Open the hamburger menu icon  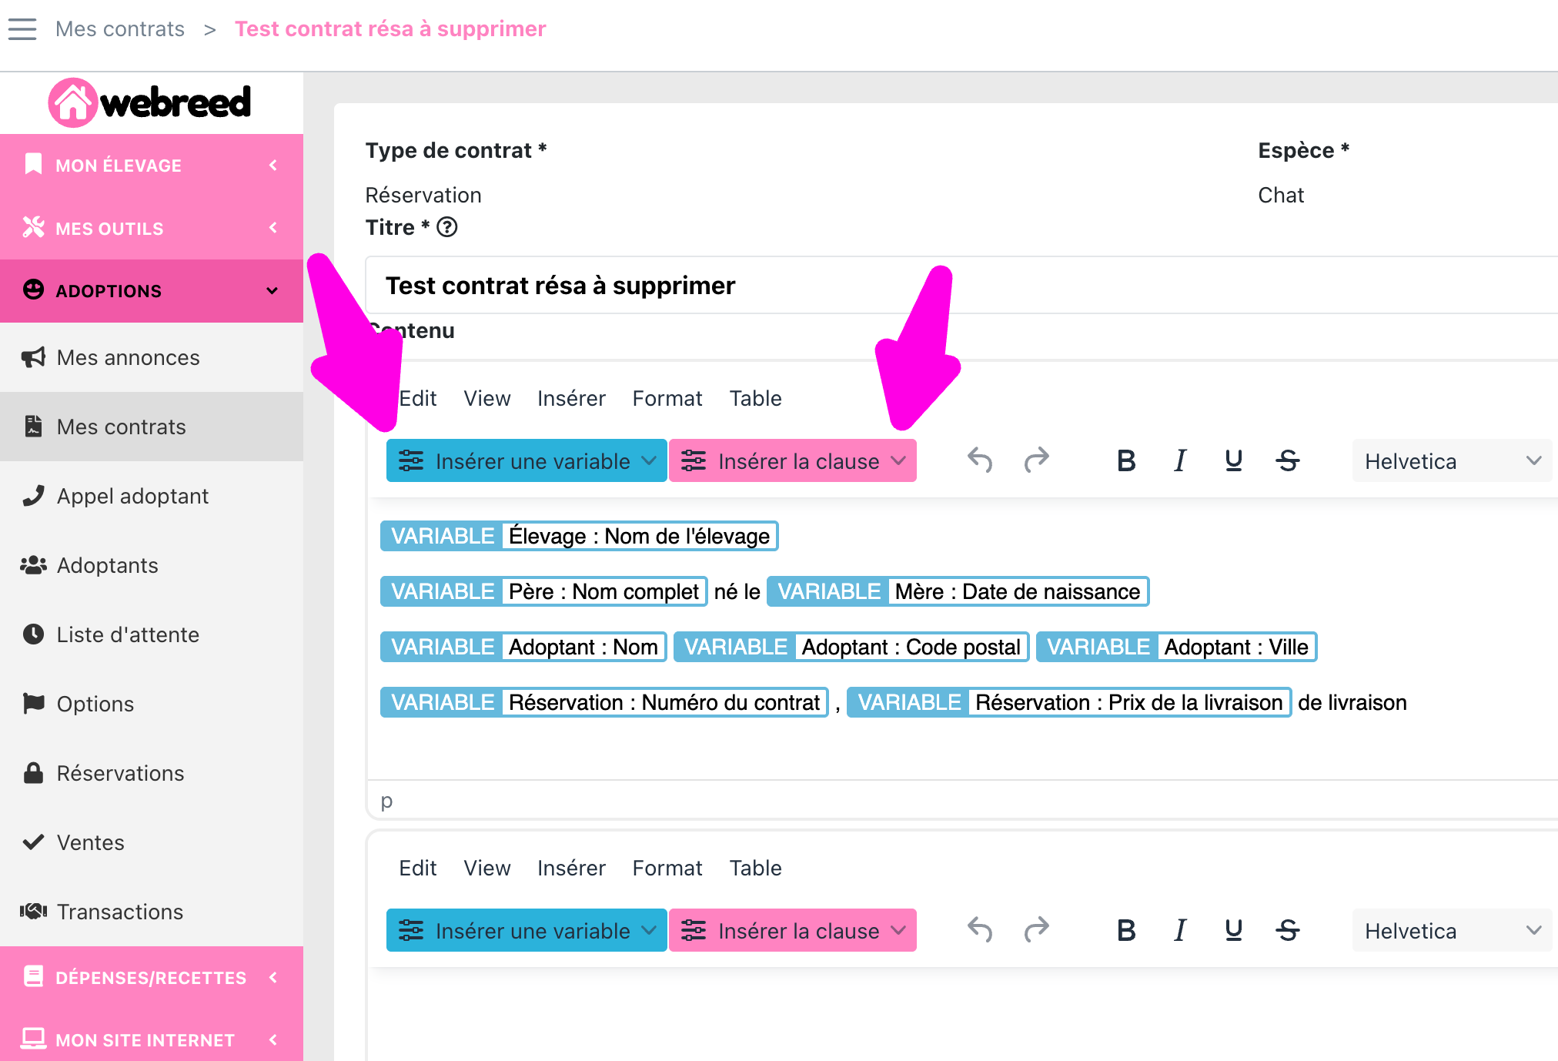click(x=22, y=29)
